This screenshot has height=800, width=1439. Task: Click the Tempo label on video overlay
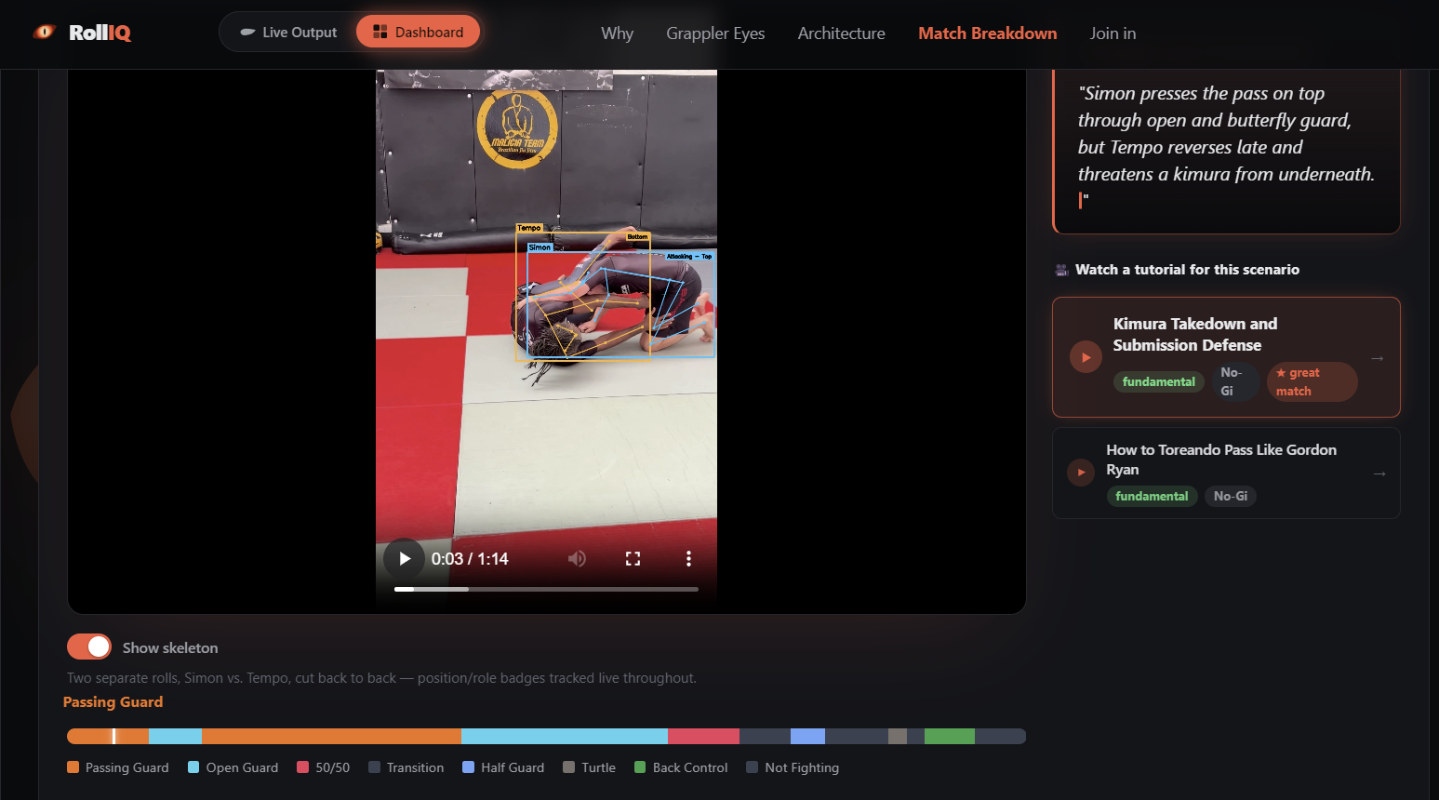(529, 228)
